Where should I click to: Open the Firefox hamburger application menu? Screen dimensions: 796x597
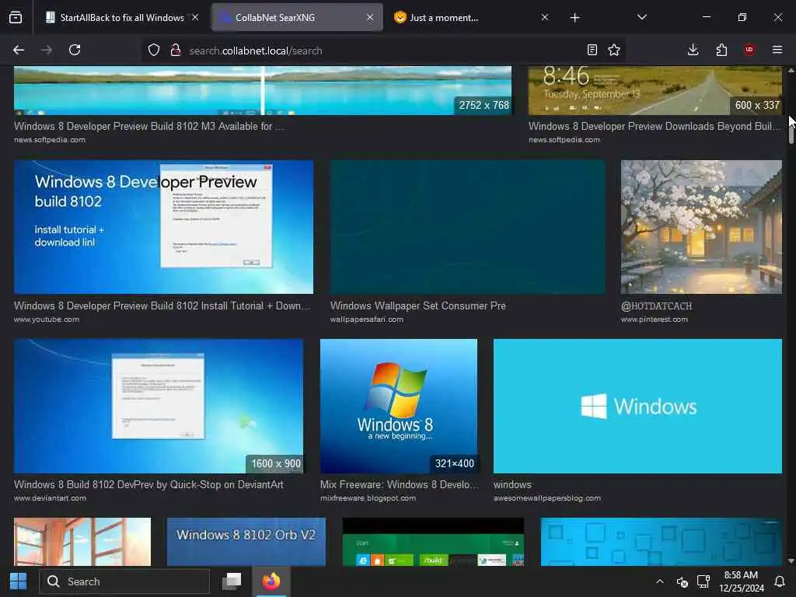[x=777, y=50]
